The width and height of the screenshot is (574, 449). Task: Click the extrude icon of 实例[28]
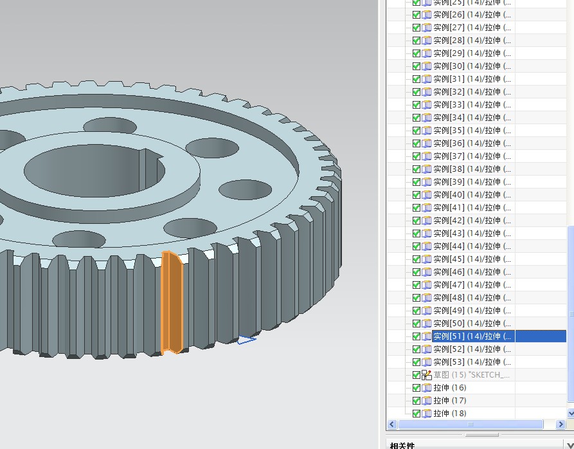coord(426,41)
